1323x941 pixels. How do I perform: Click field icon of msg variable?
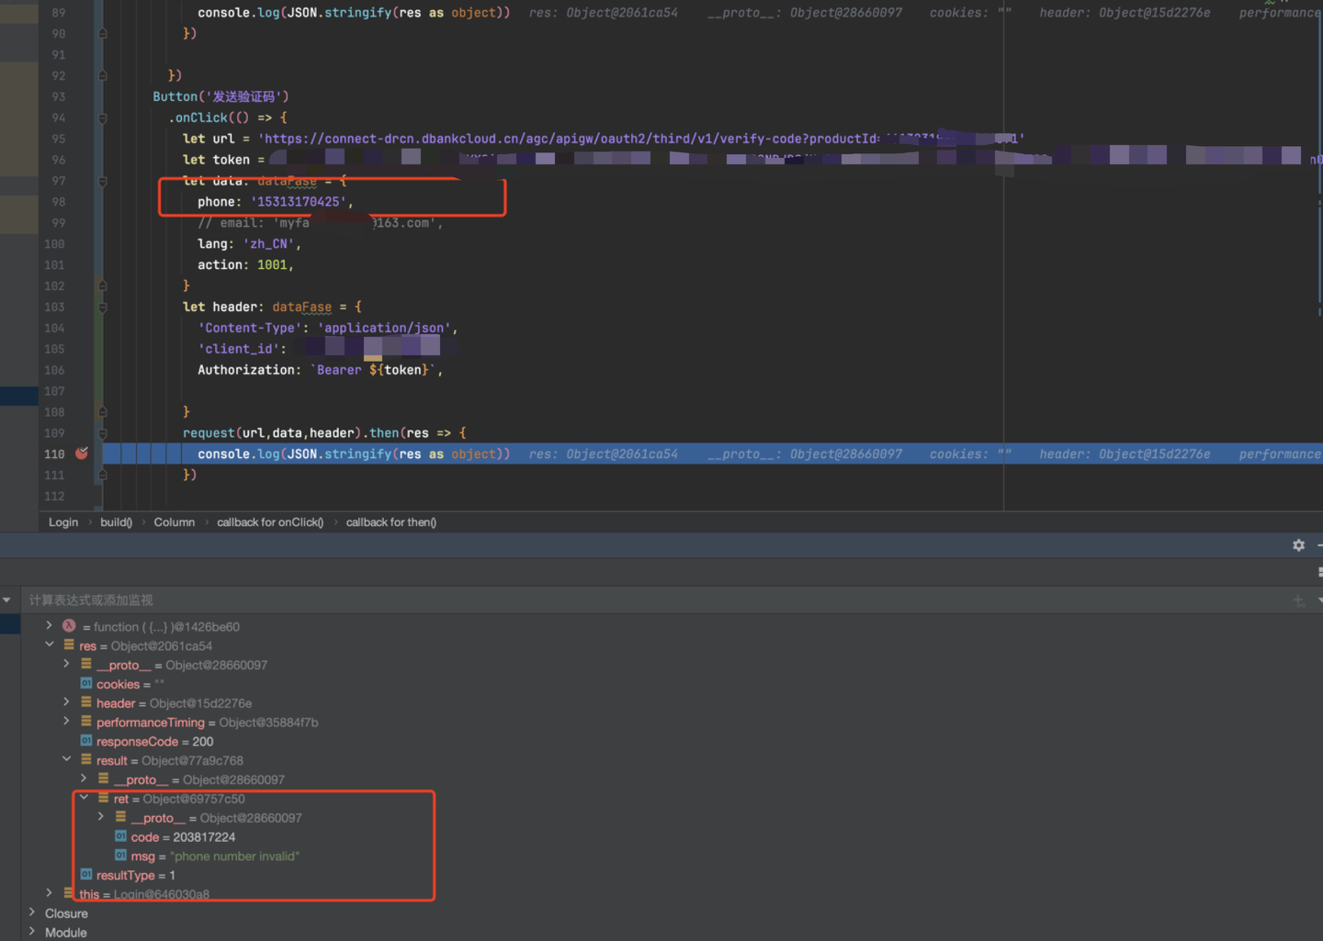pos(120,856)
